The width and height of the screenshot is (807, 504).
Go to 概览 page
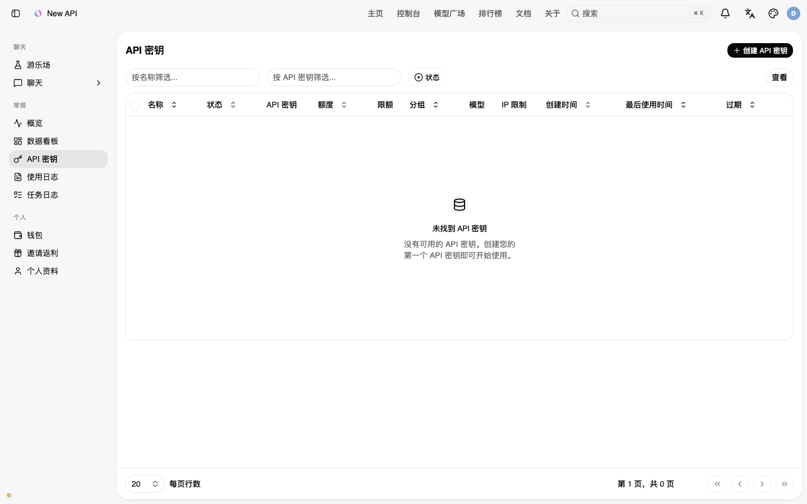58,123
